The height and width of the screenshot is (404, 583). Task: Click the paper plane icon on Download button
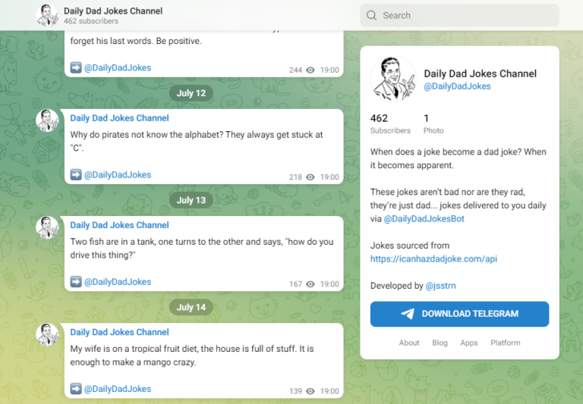pos(408,314)
